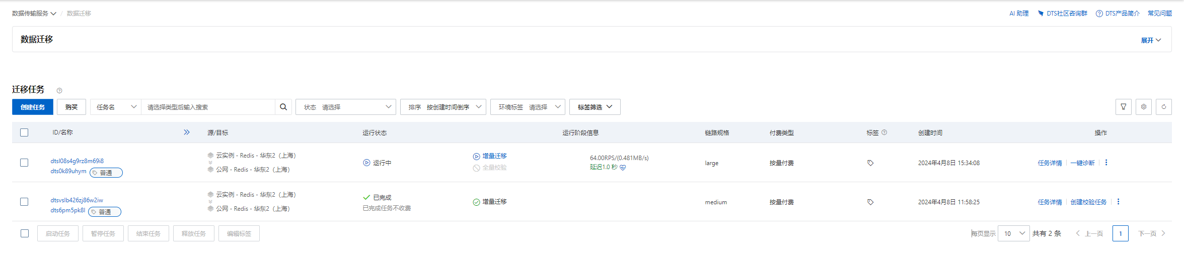Click 上一页 pagination button
Viewport: 1184px width, 271px height.
[1089, 233]
